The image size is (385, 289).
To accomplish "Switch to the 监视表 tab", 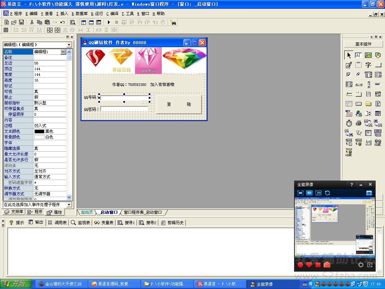I will (81, 223).
